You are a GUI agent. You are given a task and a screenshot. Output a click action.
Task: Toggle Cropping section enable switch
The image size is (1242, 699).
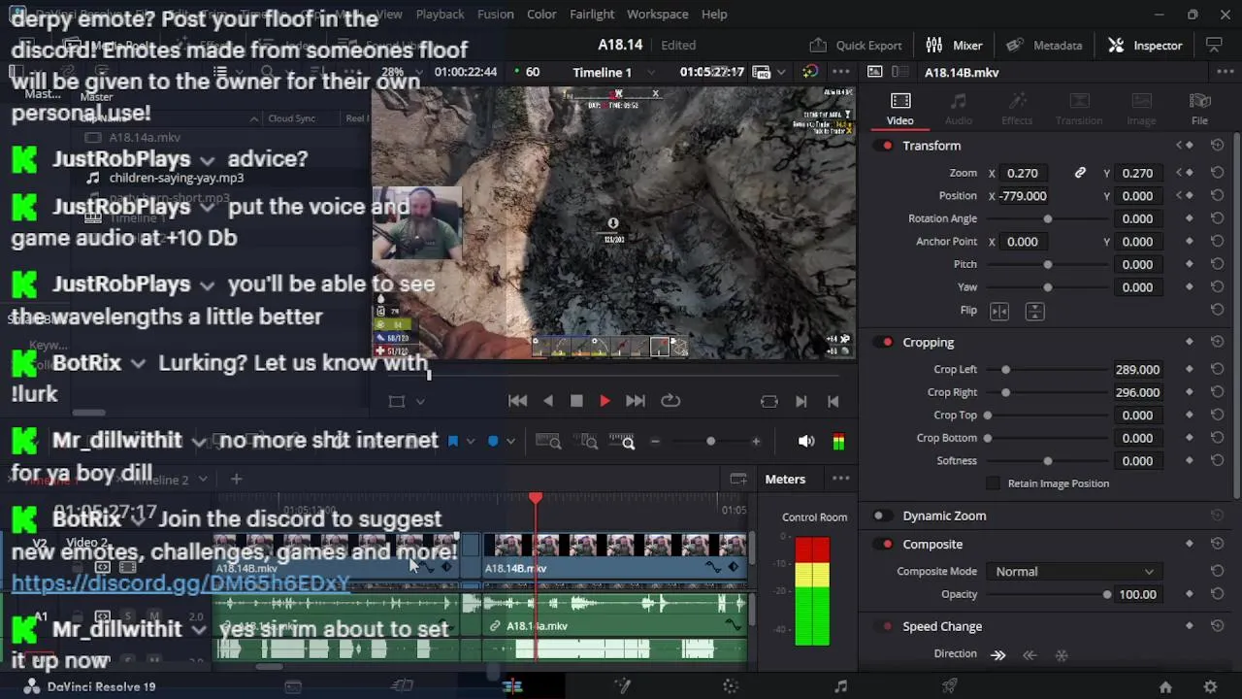click(x=884, y=343)
